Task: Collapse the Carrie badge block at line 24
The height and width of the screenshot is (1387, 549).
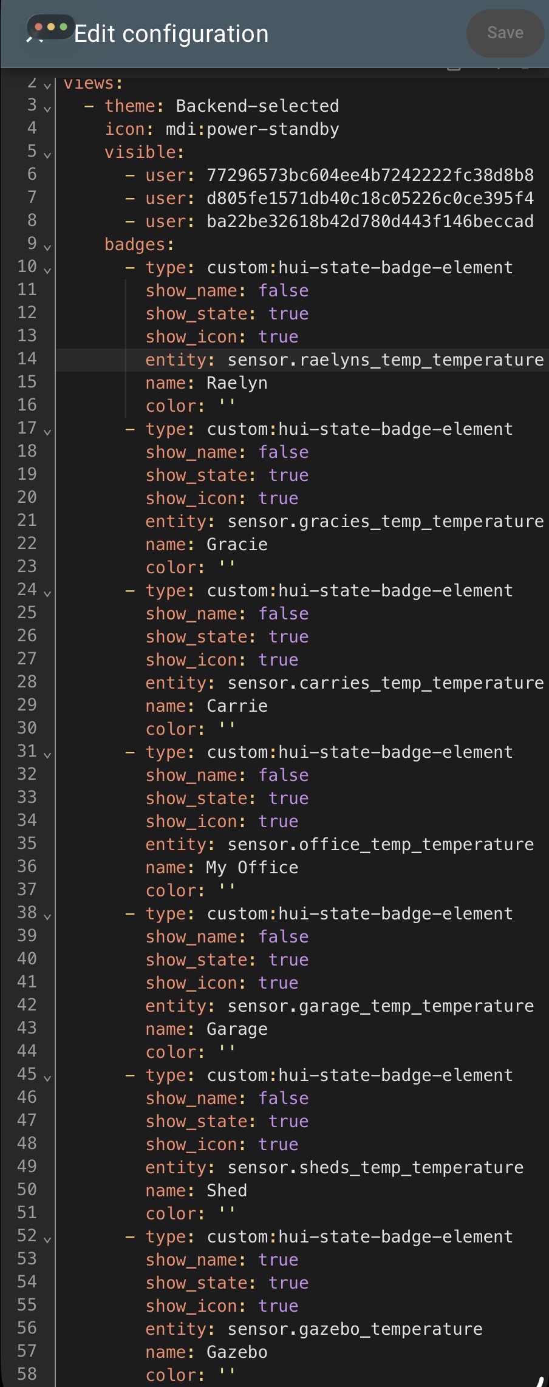Action: point(47,593)
